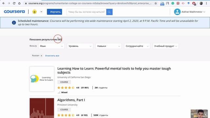
Task: Open Learning How to Learn course title
Action: point(114,70)
